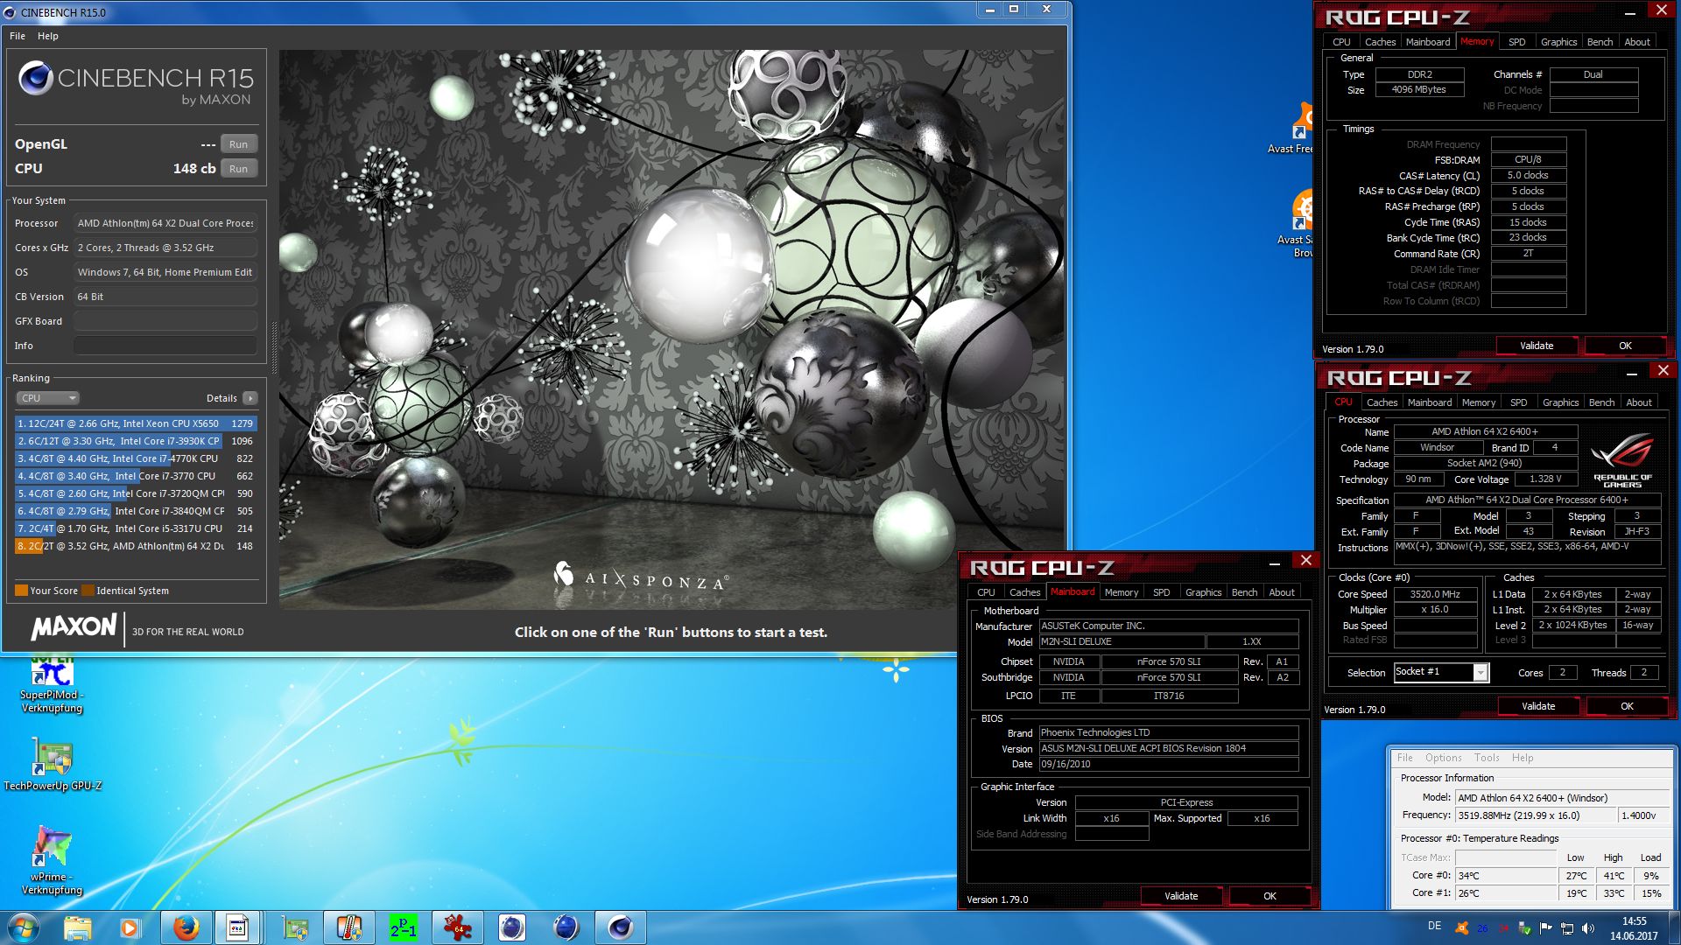Click the BIOS date 09/16/2010 field
This screenshot has width=1681, height=945.
click(1168, 764)
